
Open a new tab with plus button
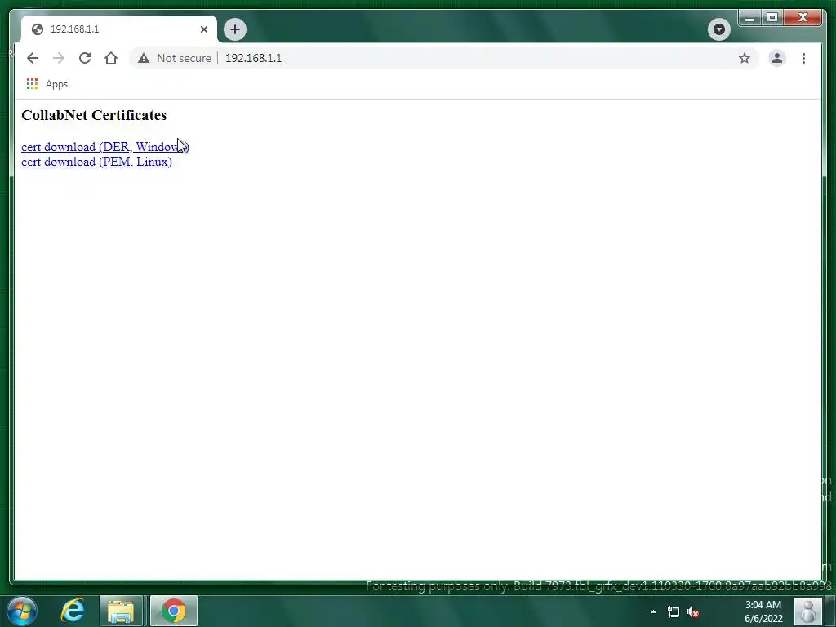pyautogui.click(x=235, y=29)
